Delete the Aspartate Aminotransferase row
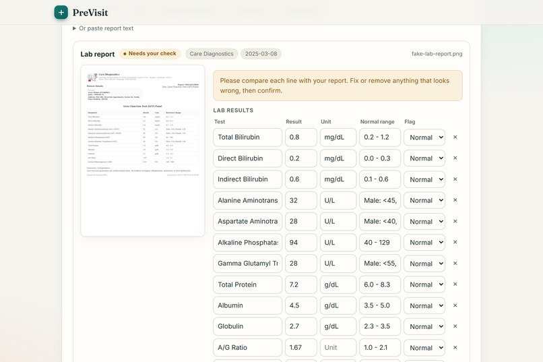 tap(455, 221)
